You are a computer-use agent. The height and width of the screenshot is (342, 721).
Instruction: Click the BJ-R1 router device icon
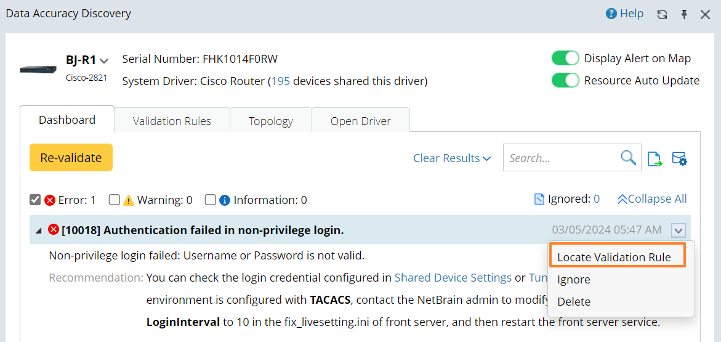pos(38,69)
